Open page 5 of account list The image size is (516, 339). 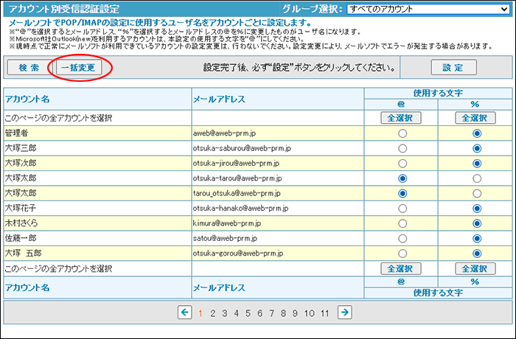(x=248, y=313)
